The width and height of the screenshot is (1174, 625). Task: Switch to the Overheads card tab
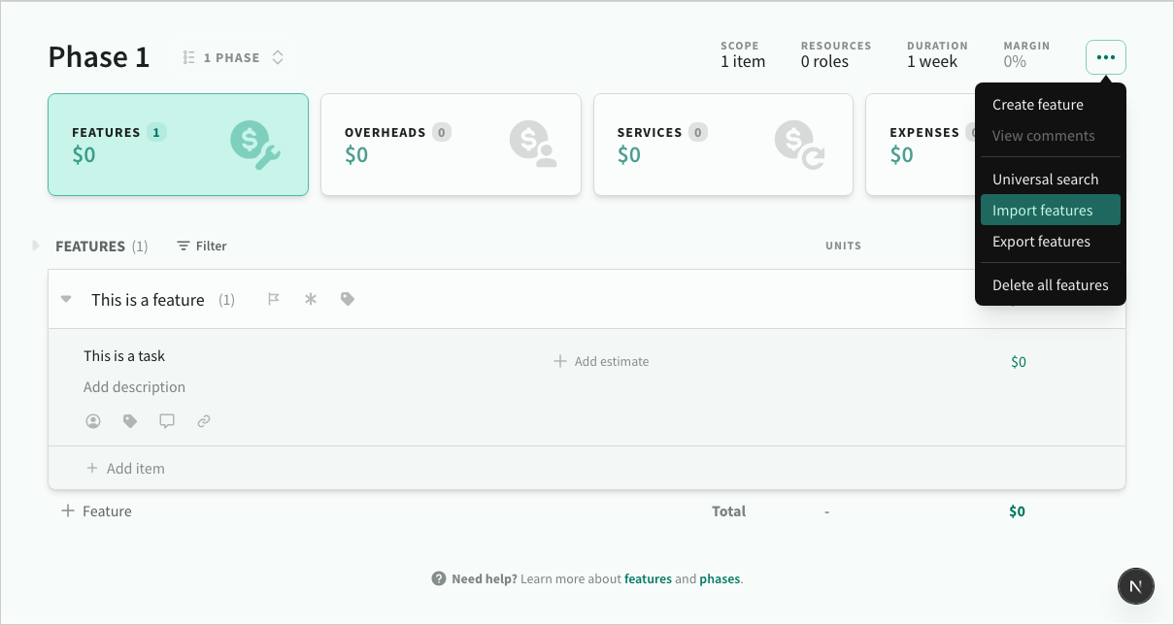coord(451,145)
